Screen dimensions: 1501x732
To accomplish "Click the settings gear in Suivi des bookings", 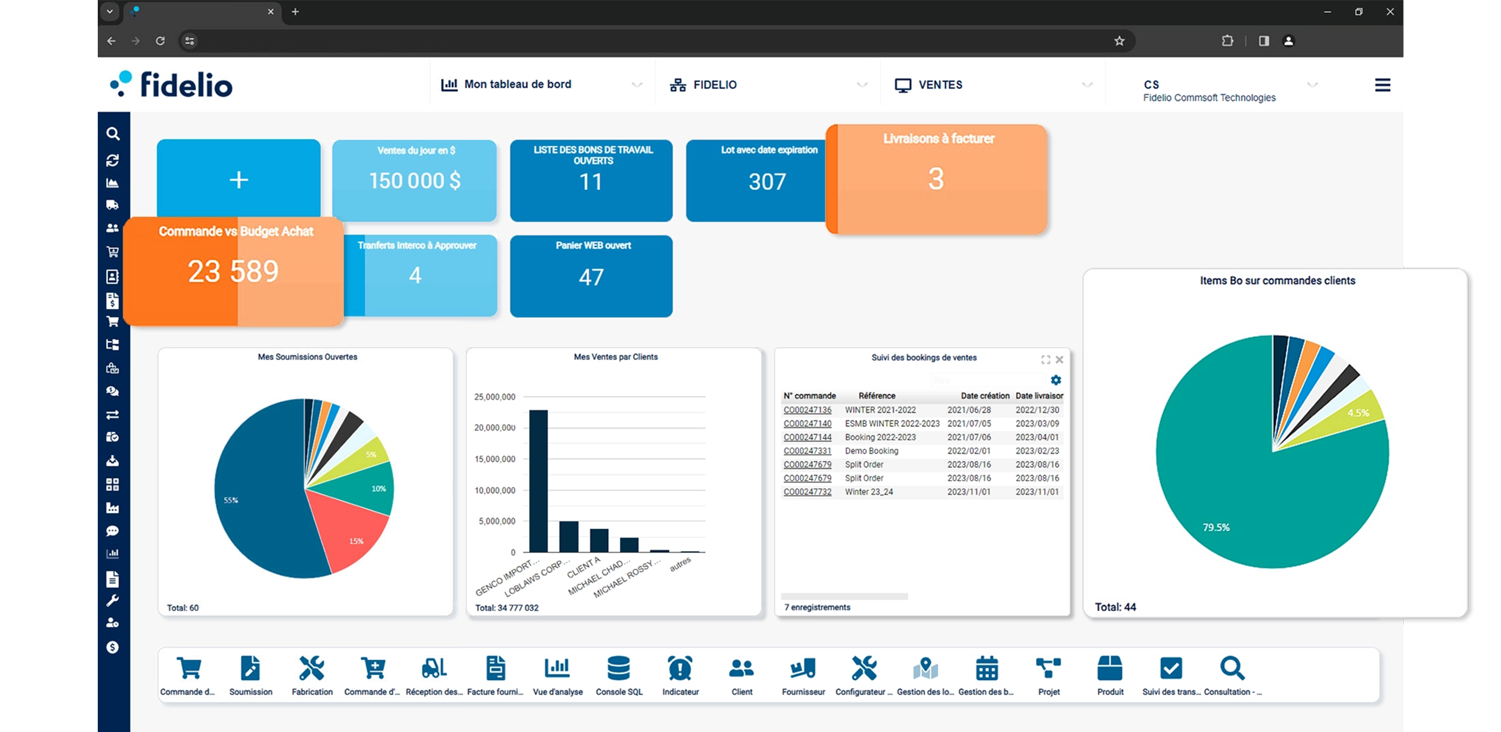I will (1056, 380).
